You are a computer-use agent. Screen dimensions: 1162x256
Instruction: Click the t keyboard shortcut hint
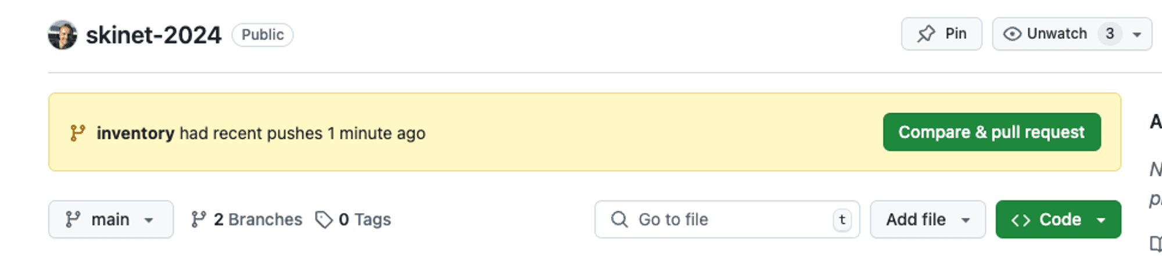(x=842, y=219)
